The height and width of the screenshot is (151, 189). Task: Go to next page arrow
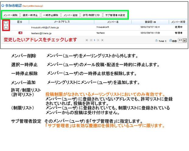click(x=98, y=40)
